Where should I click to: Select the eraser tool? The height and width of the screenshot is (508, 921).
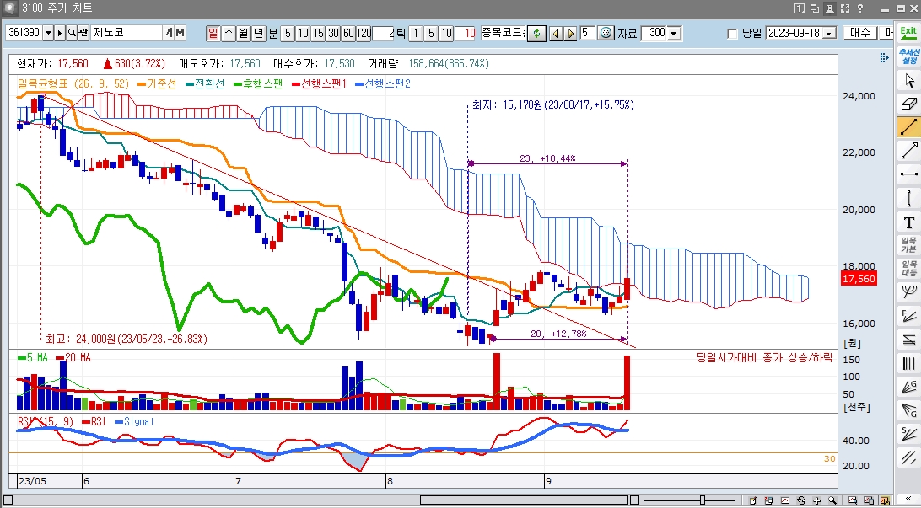pos(909,104)
